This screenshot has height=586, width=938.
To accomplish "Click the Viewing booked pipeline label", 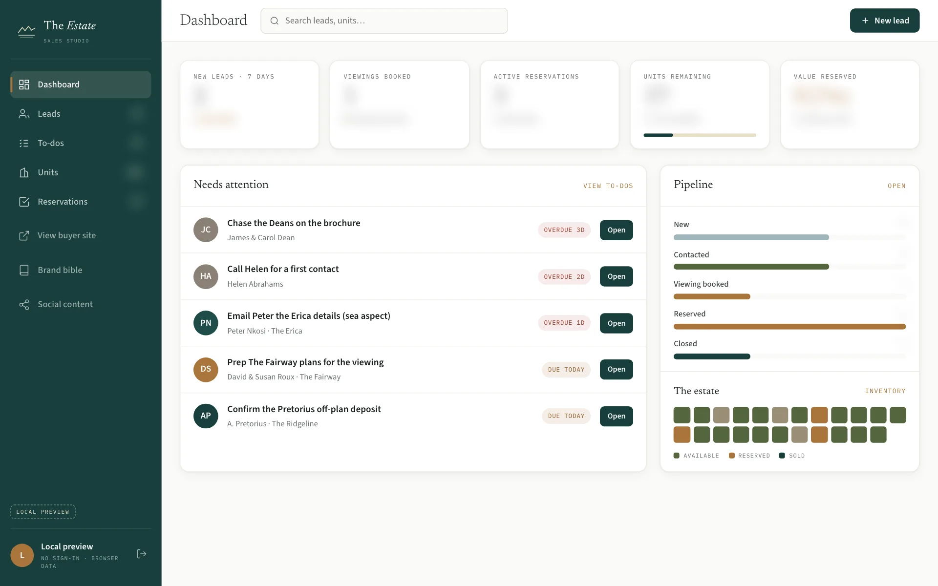I will tap(701, 284).
